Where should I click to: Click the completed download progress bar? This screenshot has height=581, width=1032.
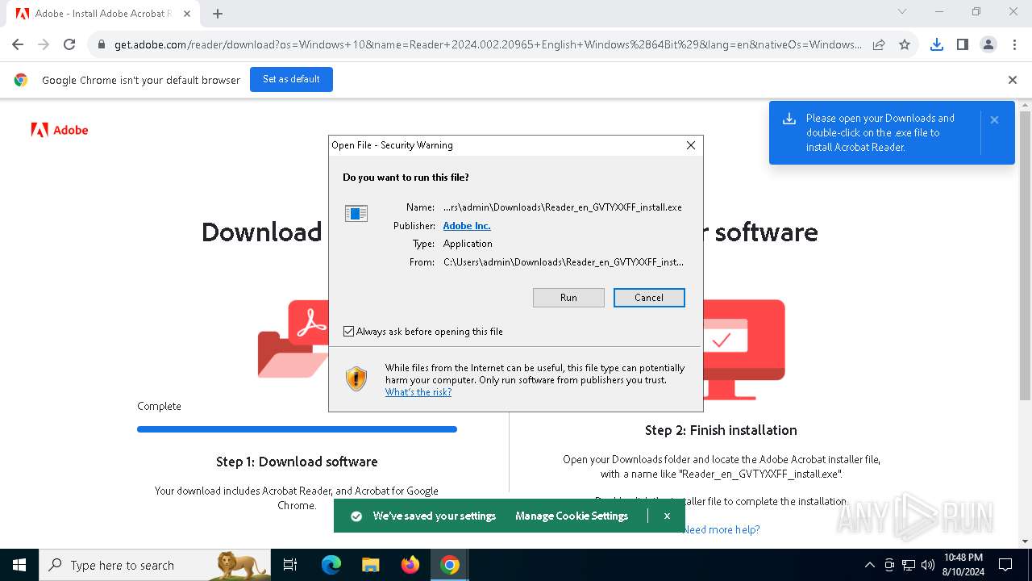tap(297, 429)
